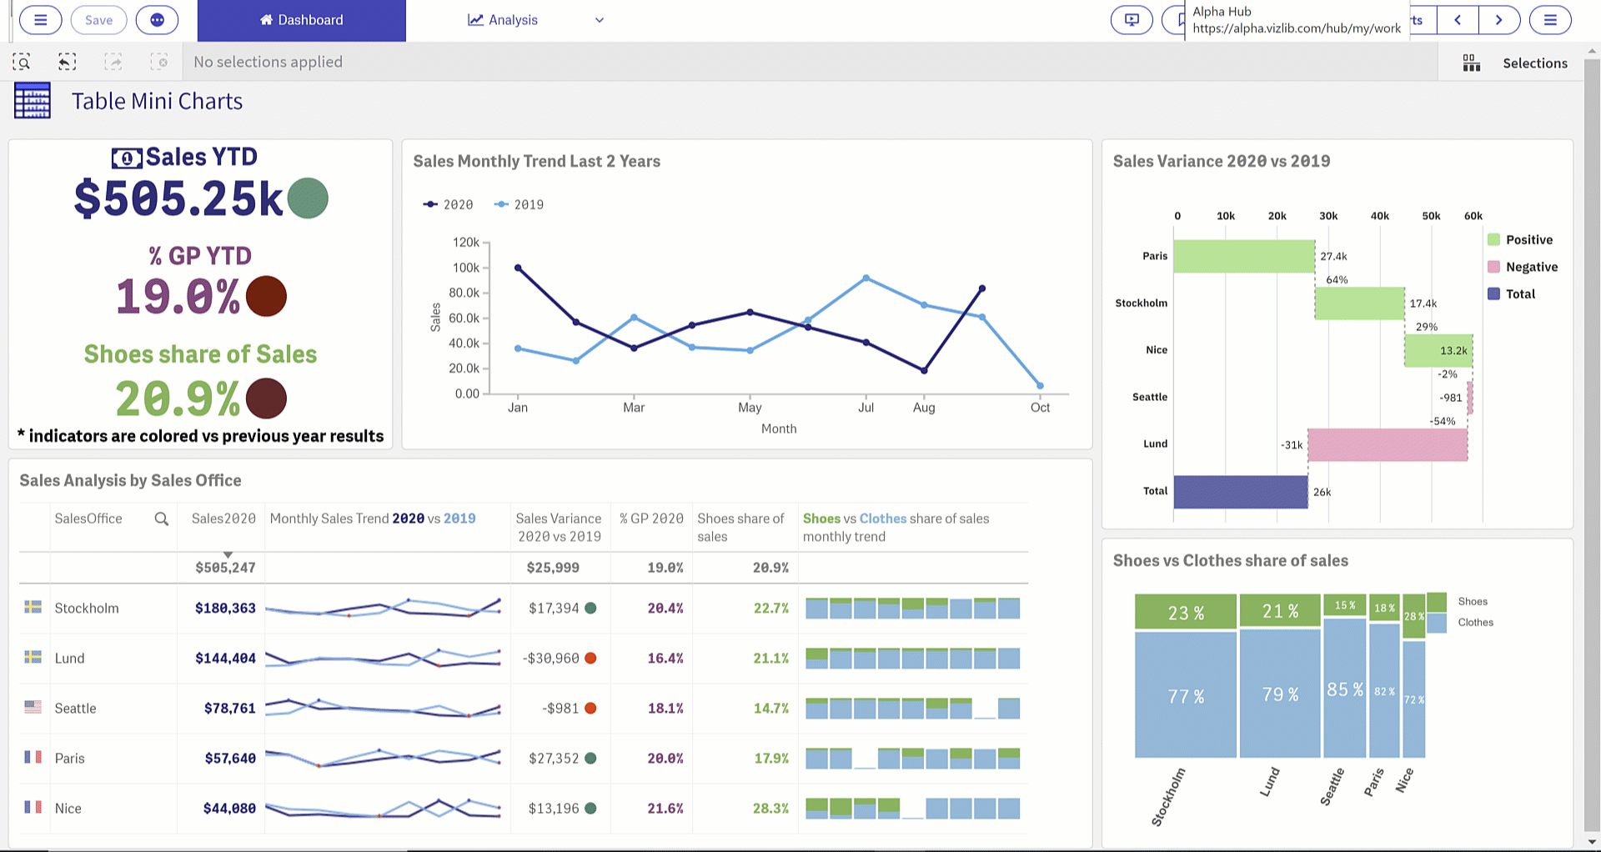The width and height of the screenshot is (1601, 852).
Task: Click the Paris bar in variance waterfall
Action: (1244, 256)
